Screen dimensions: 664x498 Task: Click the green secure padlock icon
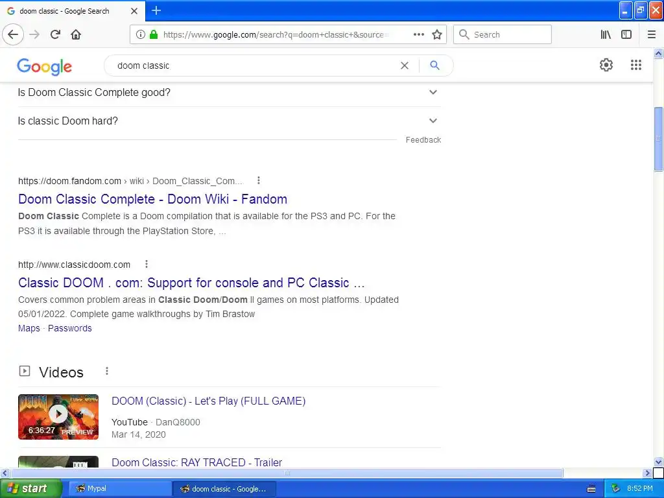153,34
